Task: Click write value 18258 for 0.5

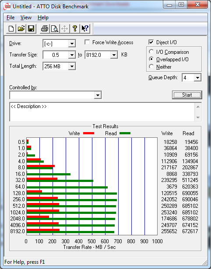Action: coord(170,142)
